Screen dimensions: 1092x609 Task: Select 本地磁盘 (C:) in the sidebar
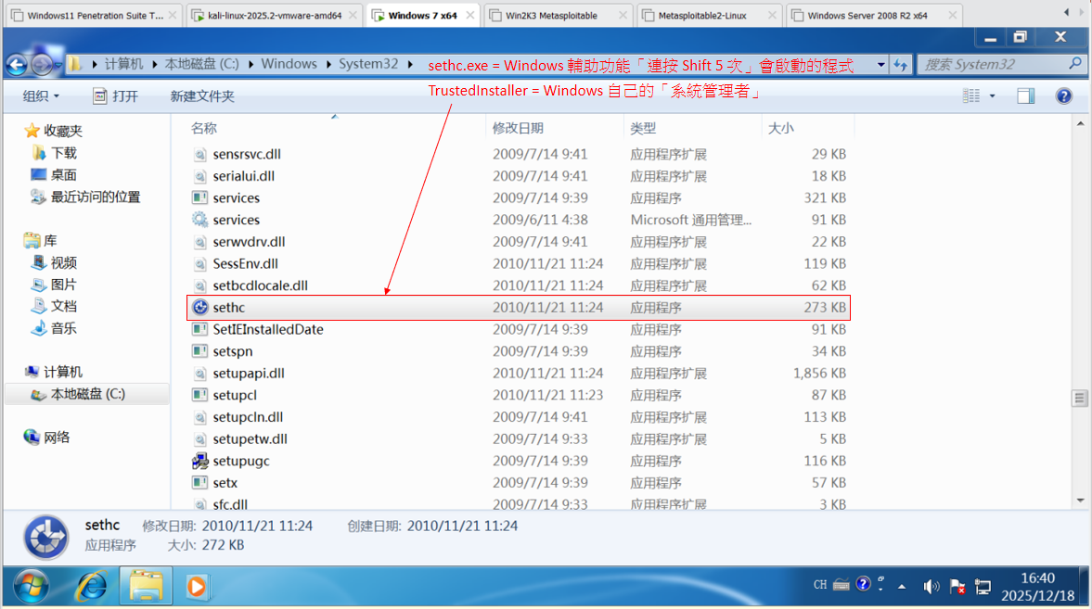pyautogui.click(x=88, y=394)
